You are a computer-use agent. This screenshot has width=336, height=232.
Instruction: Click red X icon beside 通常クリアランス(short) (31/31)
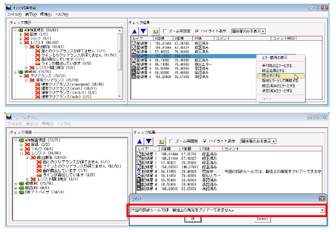(x=38, y=89)
